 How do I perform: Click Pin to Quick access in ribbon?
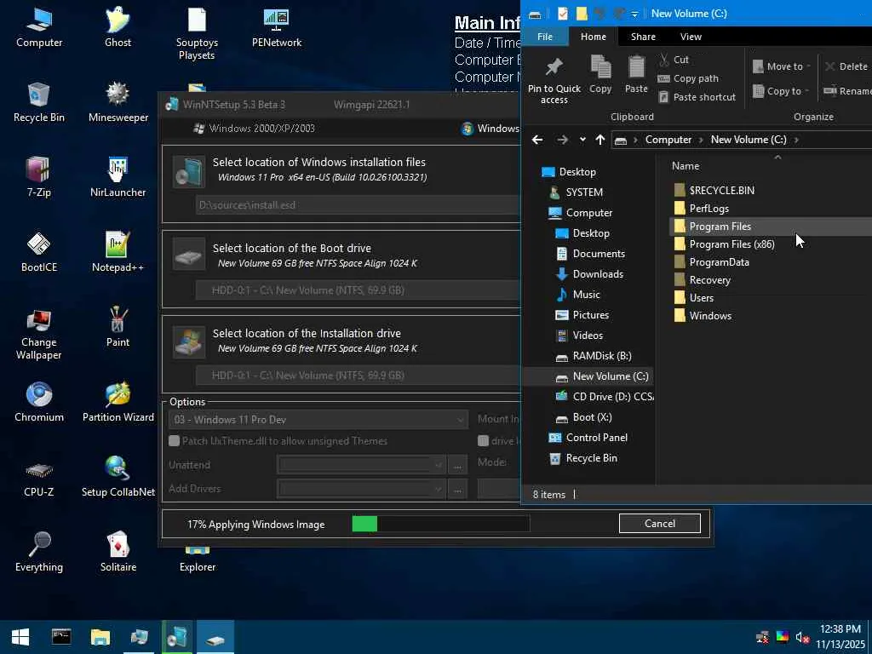[554, 81]
